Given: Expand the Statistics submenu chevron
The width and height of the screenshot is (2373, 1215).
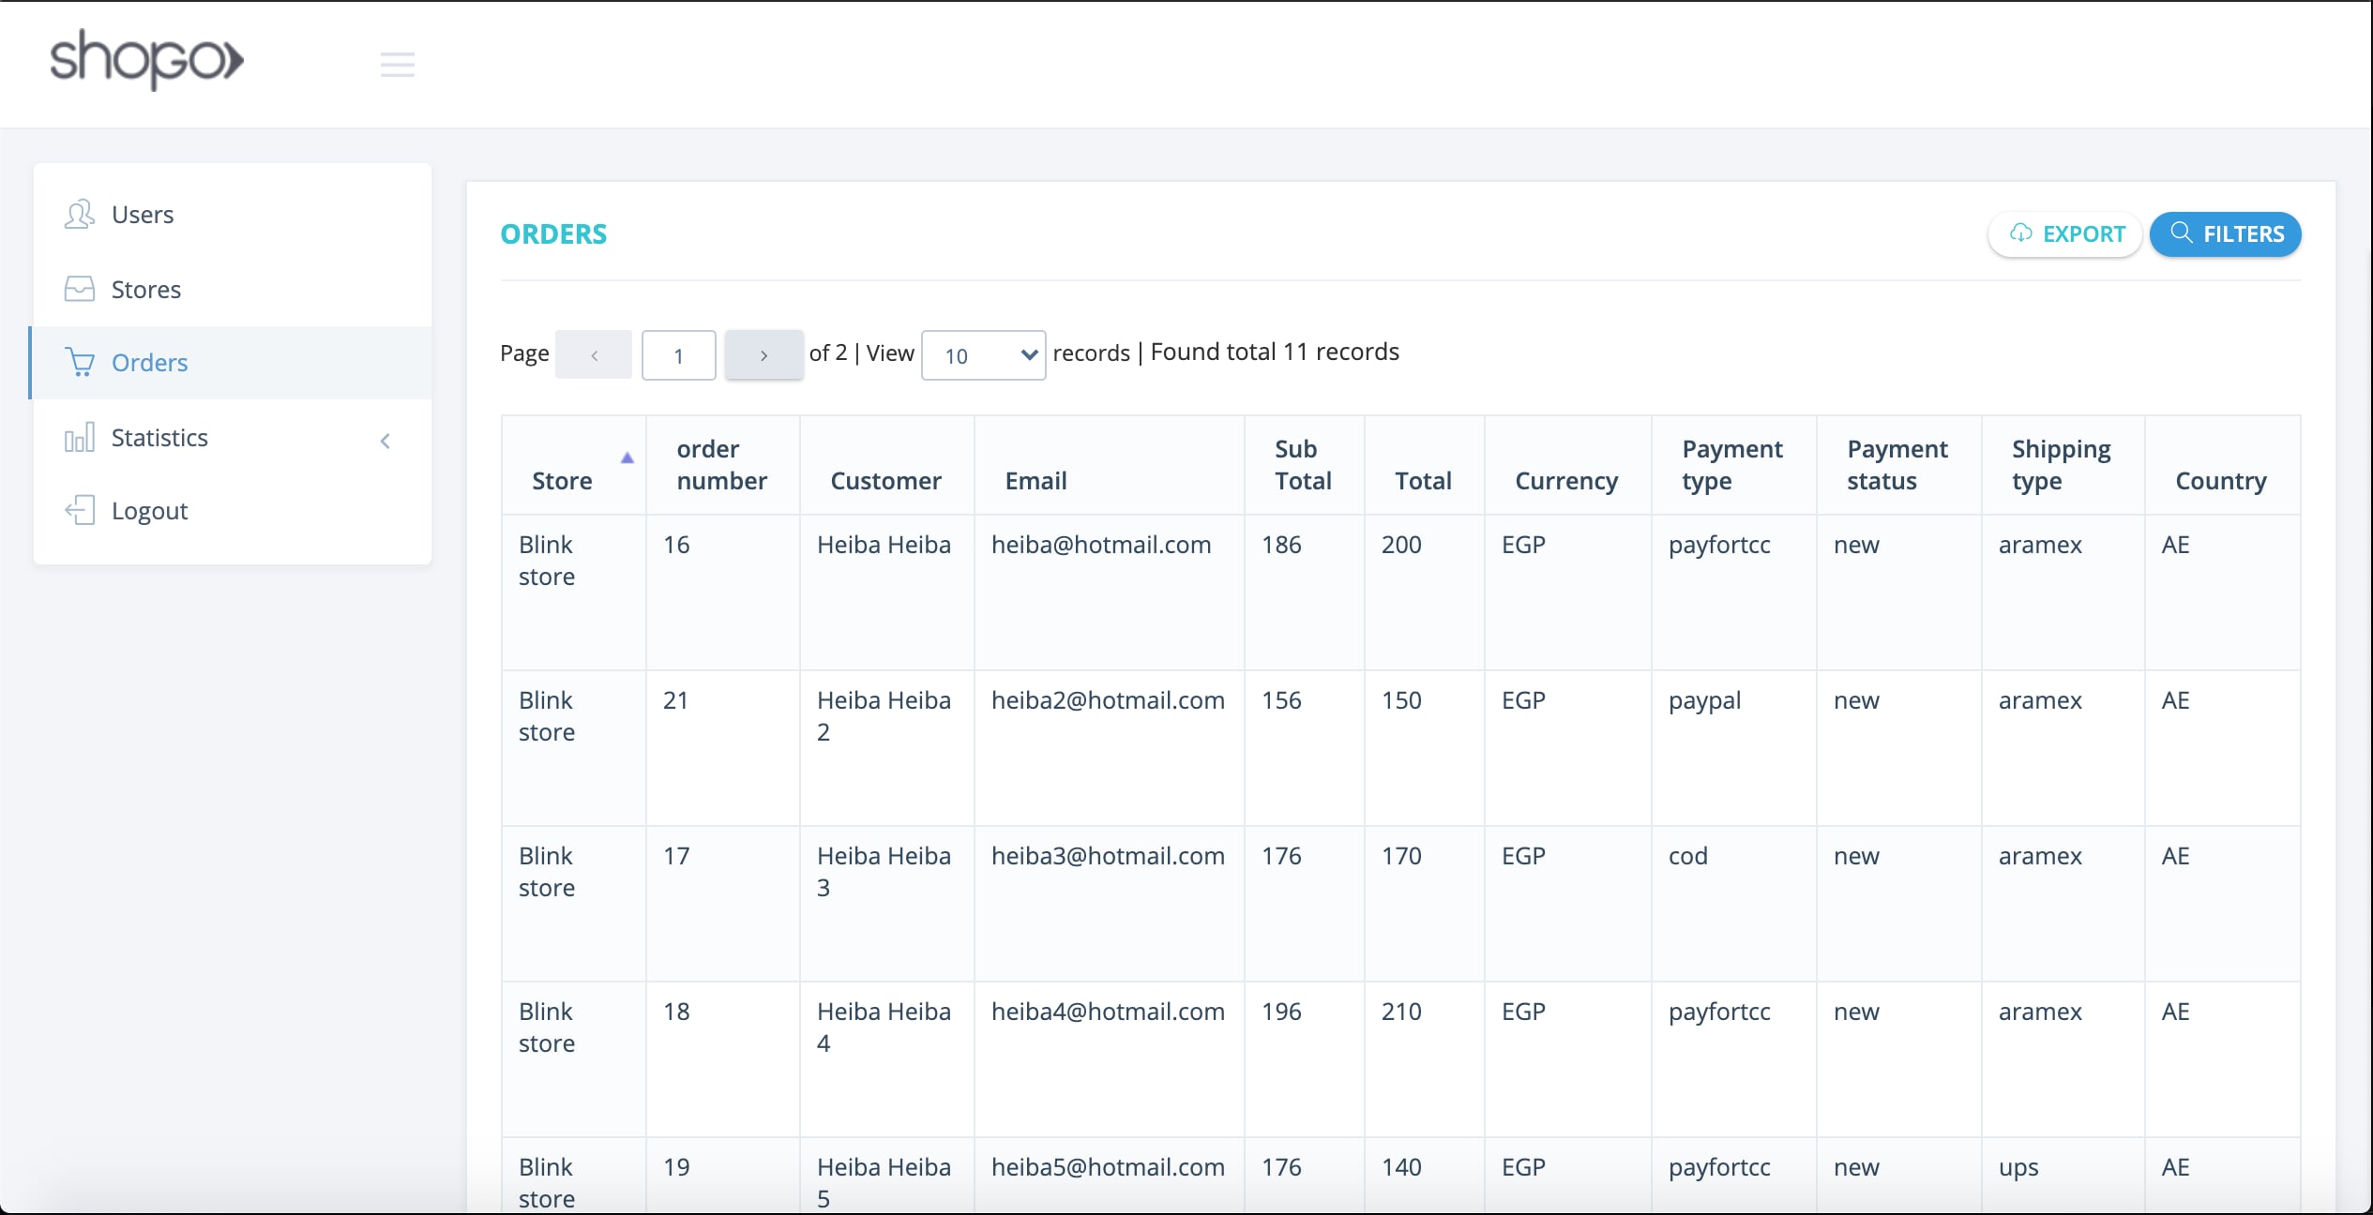Looking at the screenshot, I should [x=385, y=441].
